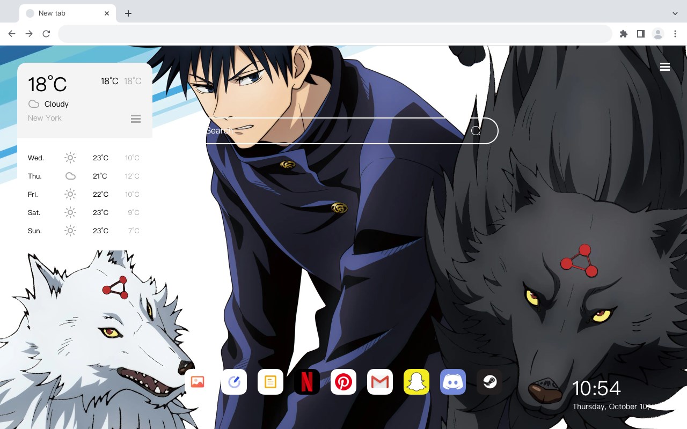
Task: Open the Steam shortcut
Action: [489, 382]
